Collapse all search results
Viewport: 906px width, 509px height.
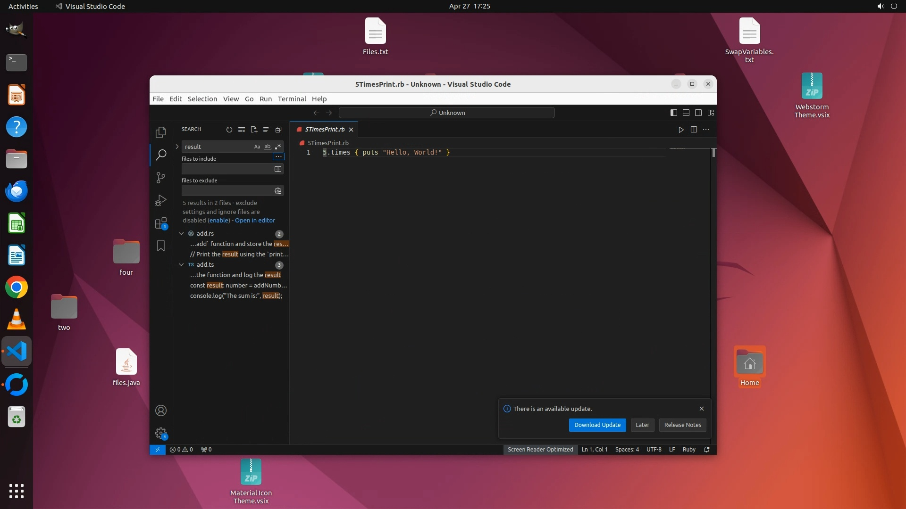278,130
